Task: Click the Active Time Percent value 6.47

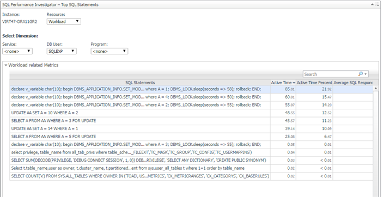Action: coord(328,137)
